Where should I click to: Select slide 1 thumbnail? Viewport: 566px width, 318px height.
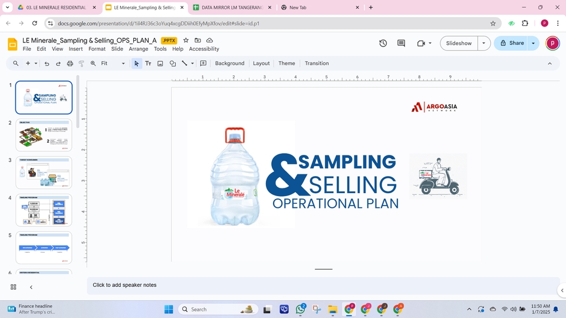point(44,97)
